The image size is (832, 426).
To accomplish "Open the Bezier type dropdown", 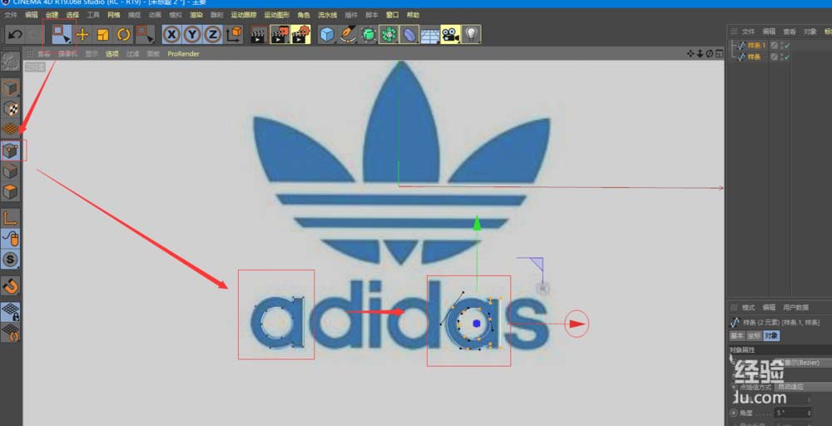I will pos(805,362).
